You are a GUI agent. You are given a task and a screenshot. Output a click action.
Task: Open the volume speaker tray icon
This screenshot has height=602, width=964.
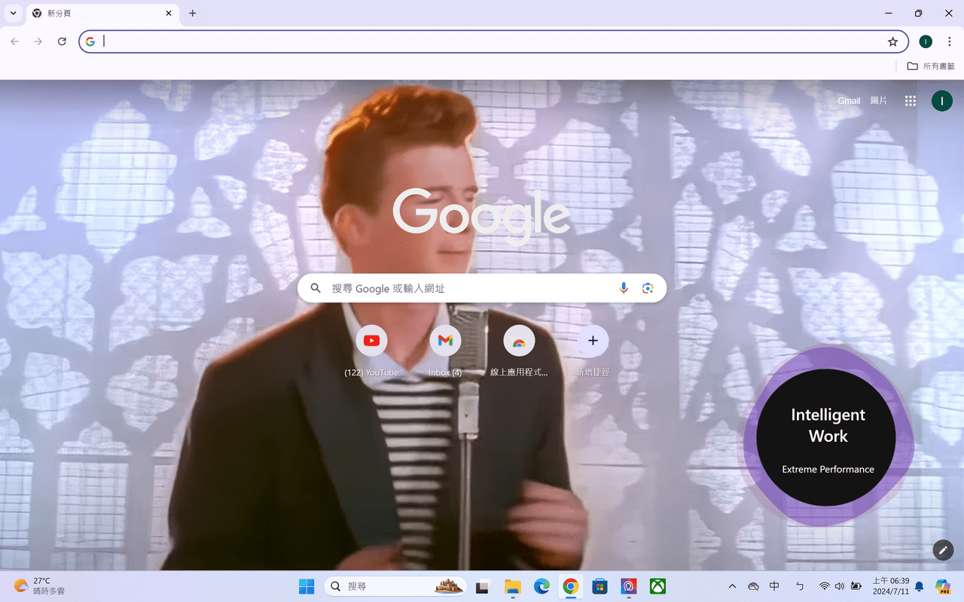click(x=840, y=586)
